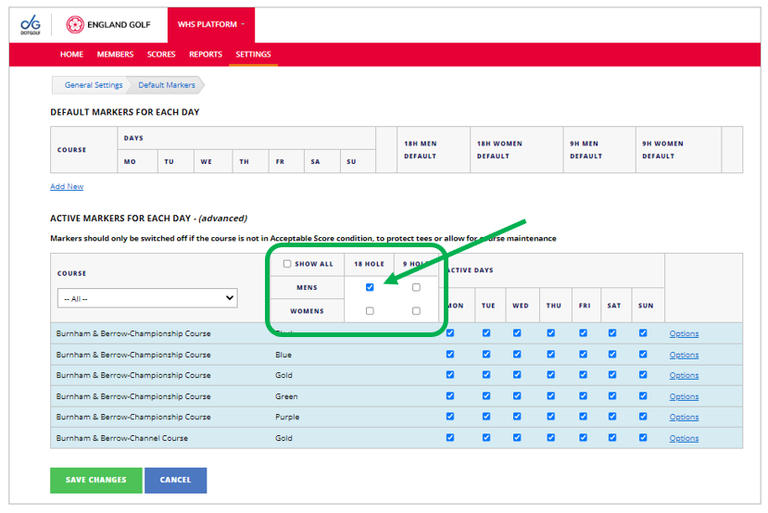Screen dimensions: 768x513
Task: Click the Save Changes button
Action: (95, 480)
